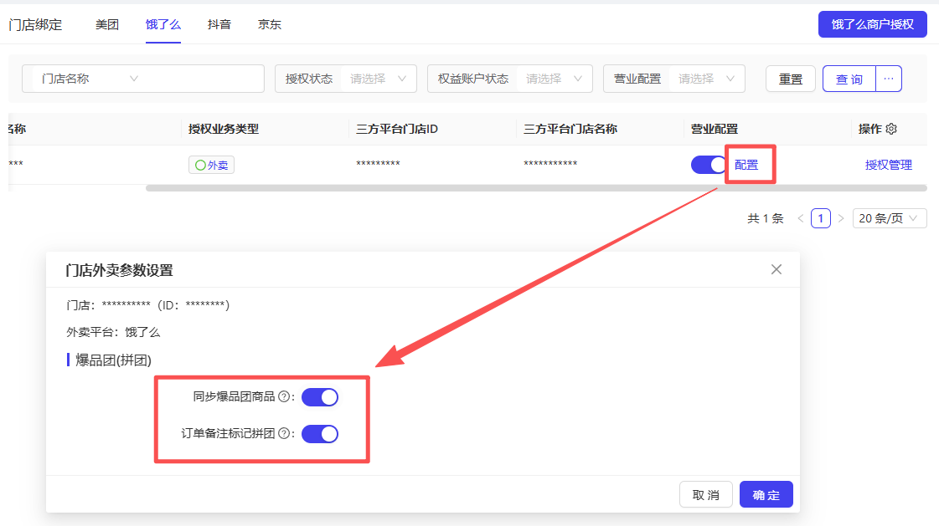Disable the 同步爆品团商品 switch
939x526 pixels.
(319, 396)
